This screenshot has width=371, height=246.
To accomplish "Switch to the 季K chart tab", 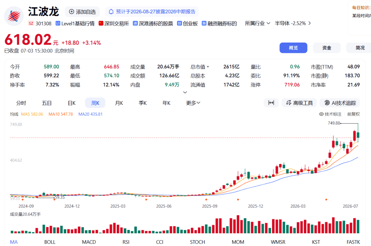I will [143, 103].
